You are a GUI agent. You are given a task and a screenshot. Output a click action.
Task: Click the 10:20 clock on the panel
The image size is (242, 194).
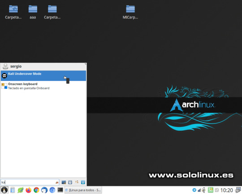[x=227, y=190]
